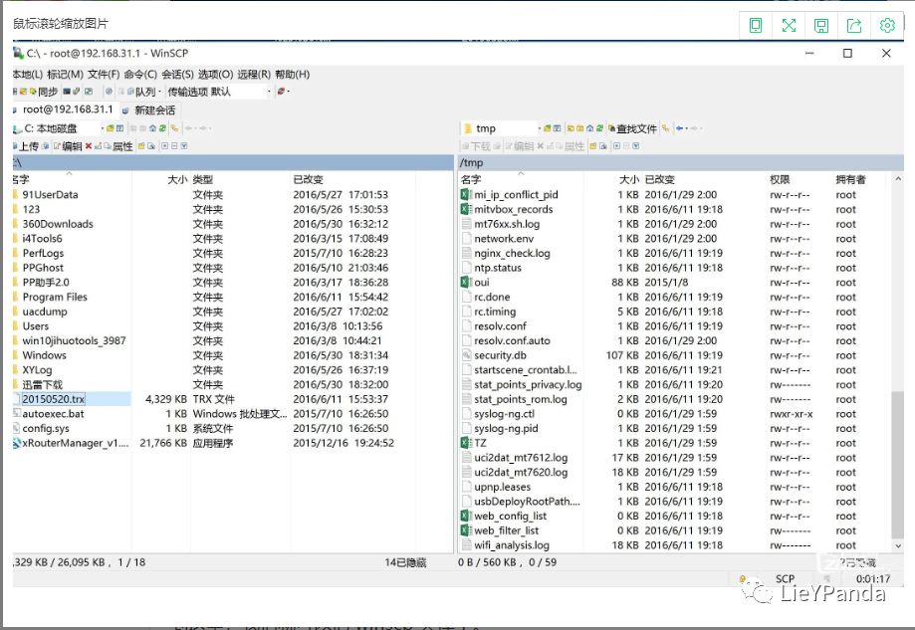915x630 pixels.
Task: Select the autoexec.bat file
Action: [x=53, y=414]
